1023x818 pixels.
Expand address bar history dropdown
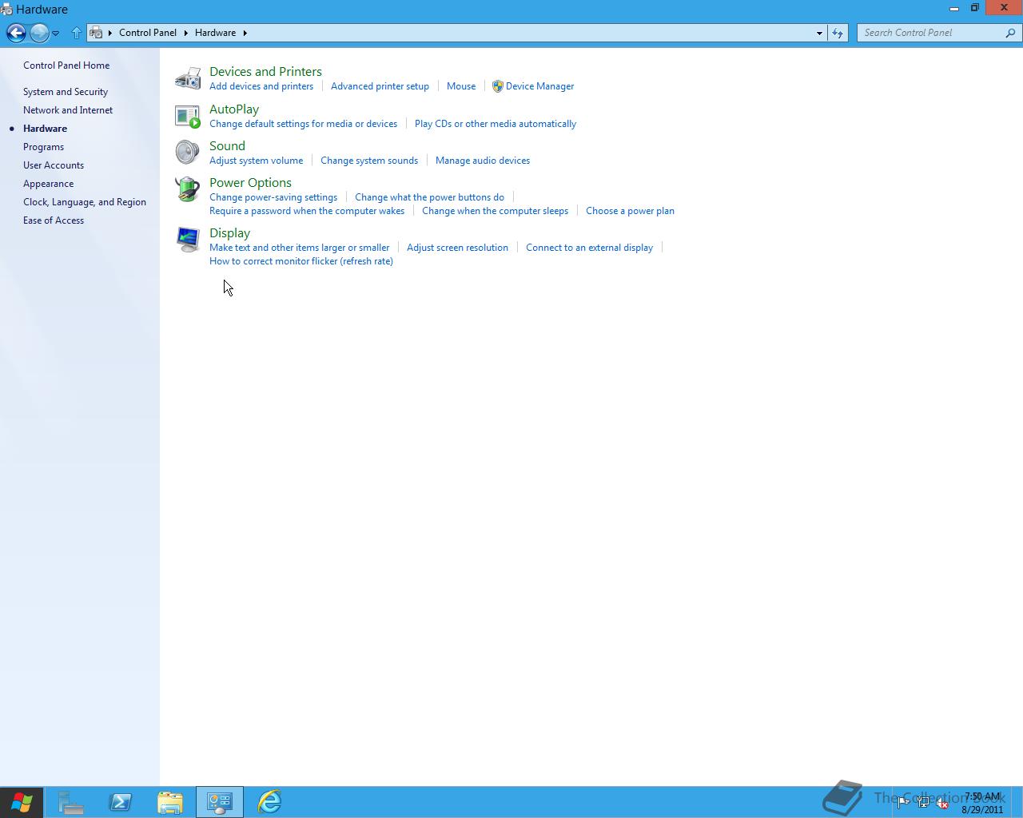point(819,33)
